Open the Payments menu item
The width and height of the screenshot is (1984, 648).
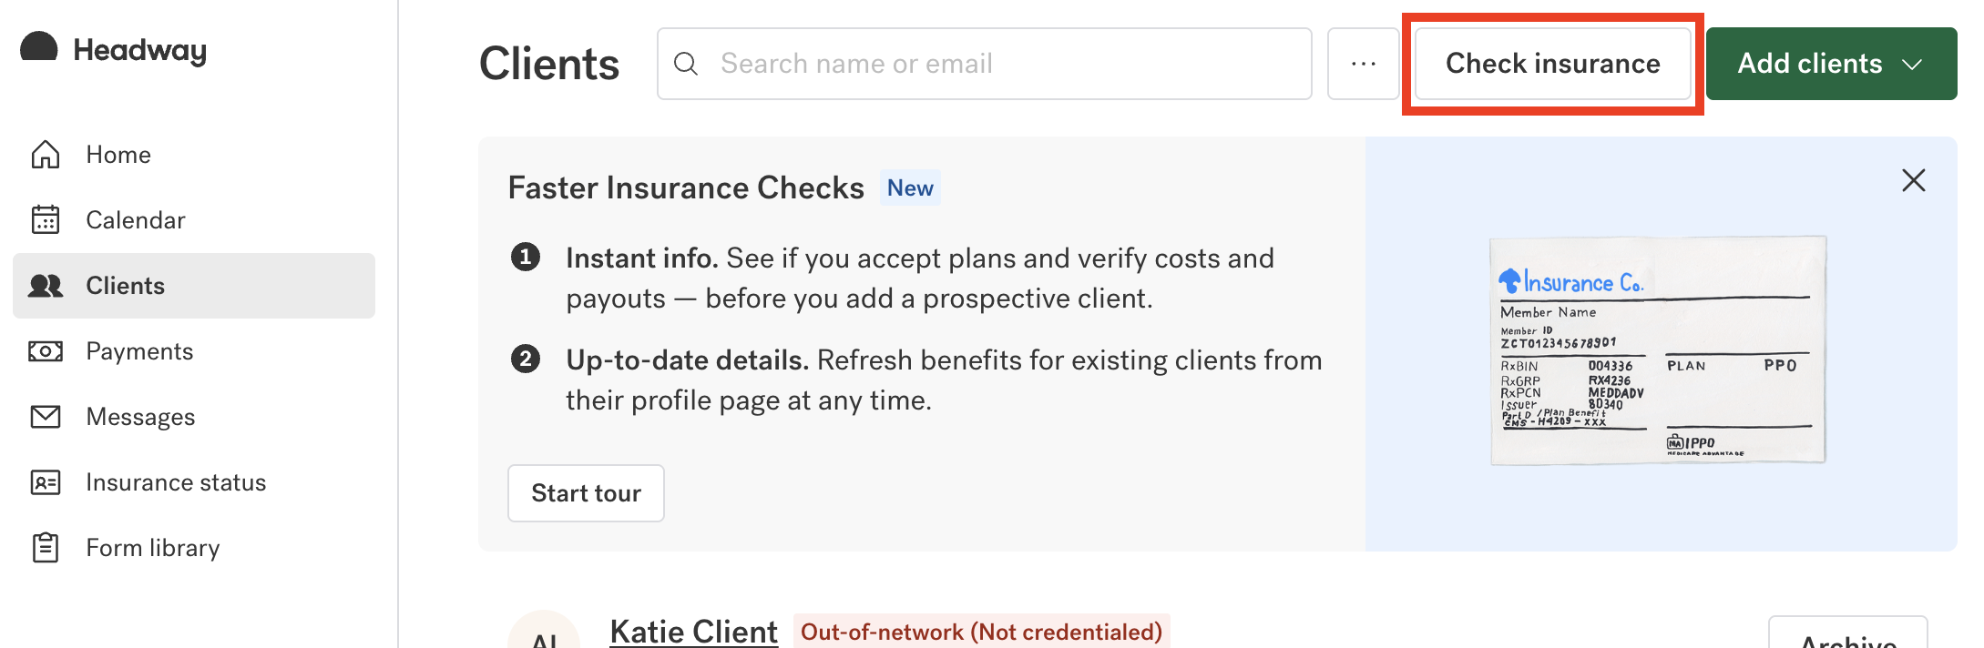[x=139, y=351]
